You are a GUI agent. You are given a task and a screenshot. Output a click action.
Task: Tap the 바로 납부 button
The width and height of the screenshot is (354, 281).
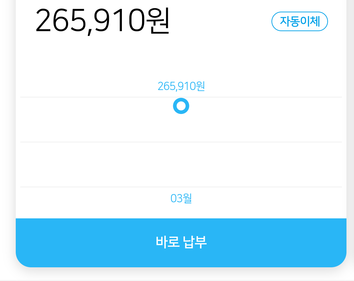(181, 242)
